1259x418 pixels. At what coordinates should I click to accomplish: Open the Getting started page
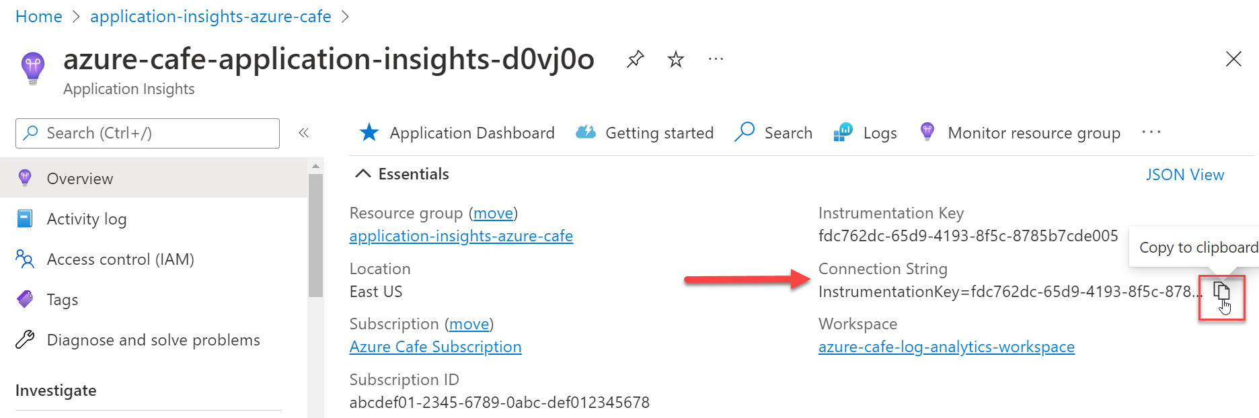click(644, 133)
